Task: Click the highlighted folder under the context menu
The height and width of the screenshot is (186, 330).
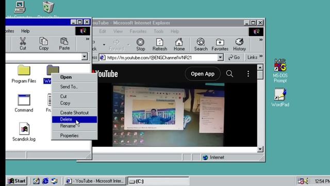Action: click(x=53, y=70)
